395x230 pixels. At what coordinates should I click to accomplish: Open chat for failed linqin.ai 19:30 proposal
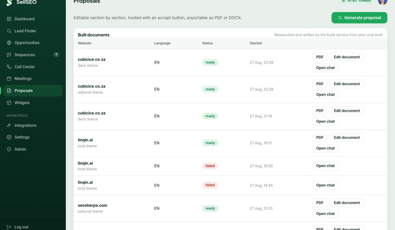325,166
